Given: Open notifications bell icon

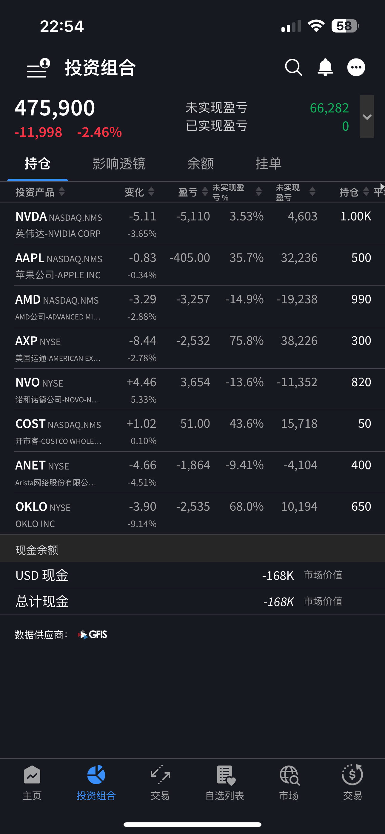Looking at the screenshot, I should (325, 67).
